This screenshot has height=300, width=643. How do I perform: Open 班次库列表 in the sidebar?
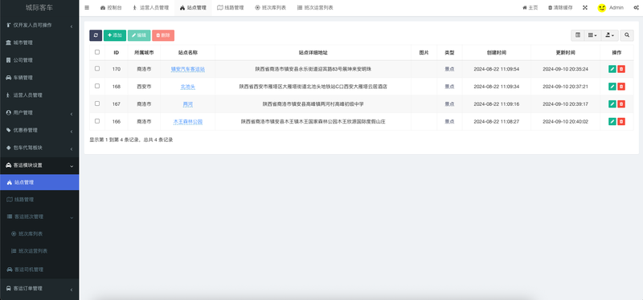pyautogui.click(x=39, y=233)
